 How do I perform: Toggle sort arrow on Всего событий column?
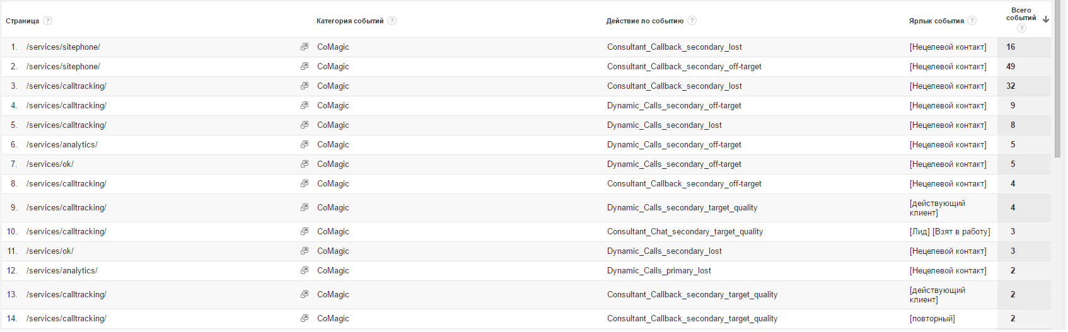click(x=1046, y=20)
